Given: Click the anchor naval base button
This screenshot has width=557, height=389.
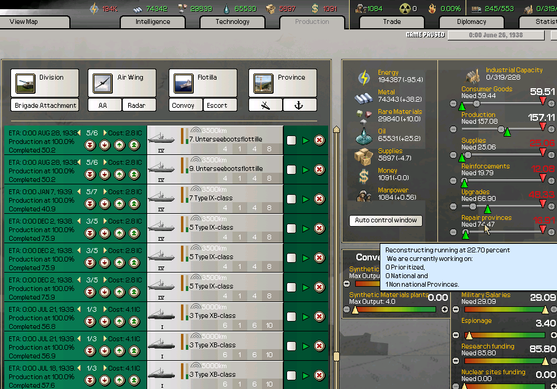Looking at the screenshot, I should 300,105.
